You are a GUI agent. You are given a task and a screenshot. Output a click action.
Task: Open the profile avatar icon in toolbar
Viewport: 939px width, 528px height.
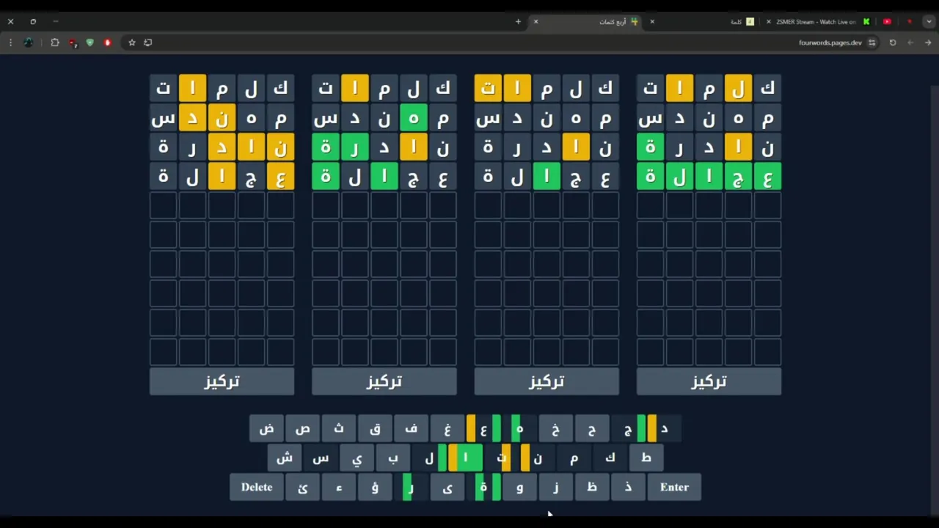click(29, 43)
